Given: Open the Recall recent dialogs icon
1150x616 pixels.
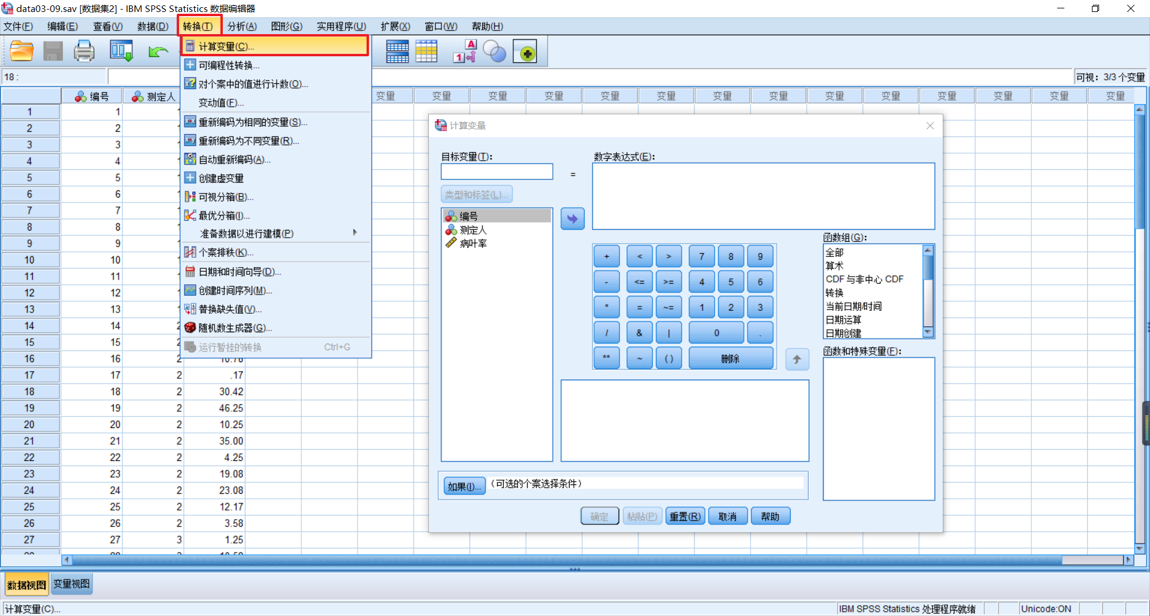Looking at the screenshot, I should (x=121, y=51).
